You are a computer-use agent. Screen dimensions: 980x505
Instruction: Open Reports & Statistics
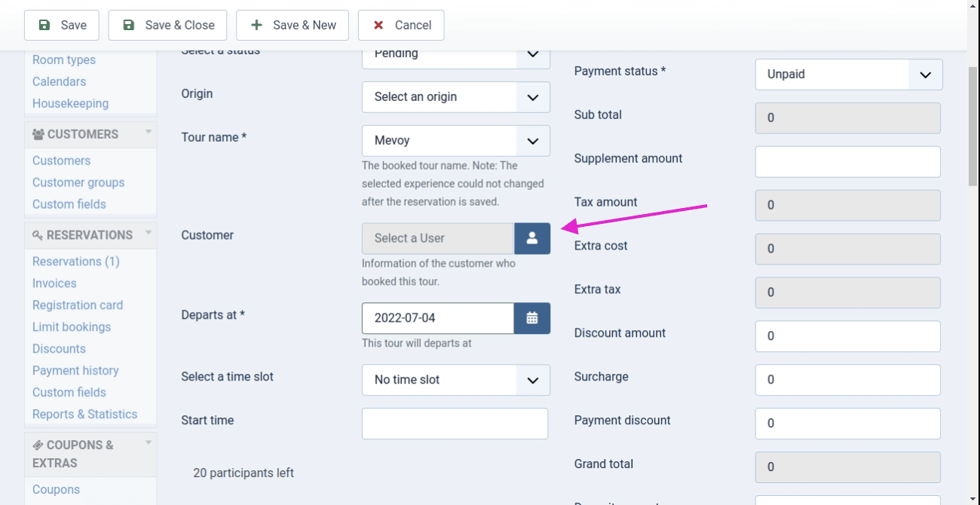pyautogui.click(x=84, y=414)
